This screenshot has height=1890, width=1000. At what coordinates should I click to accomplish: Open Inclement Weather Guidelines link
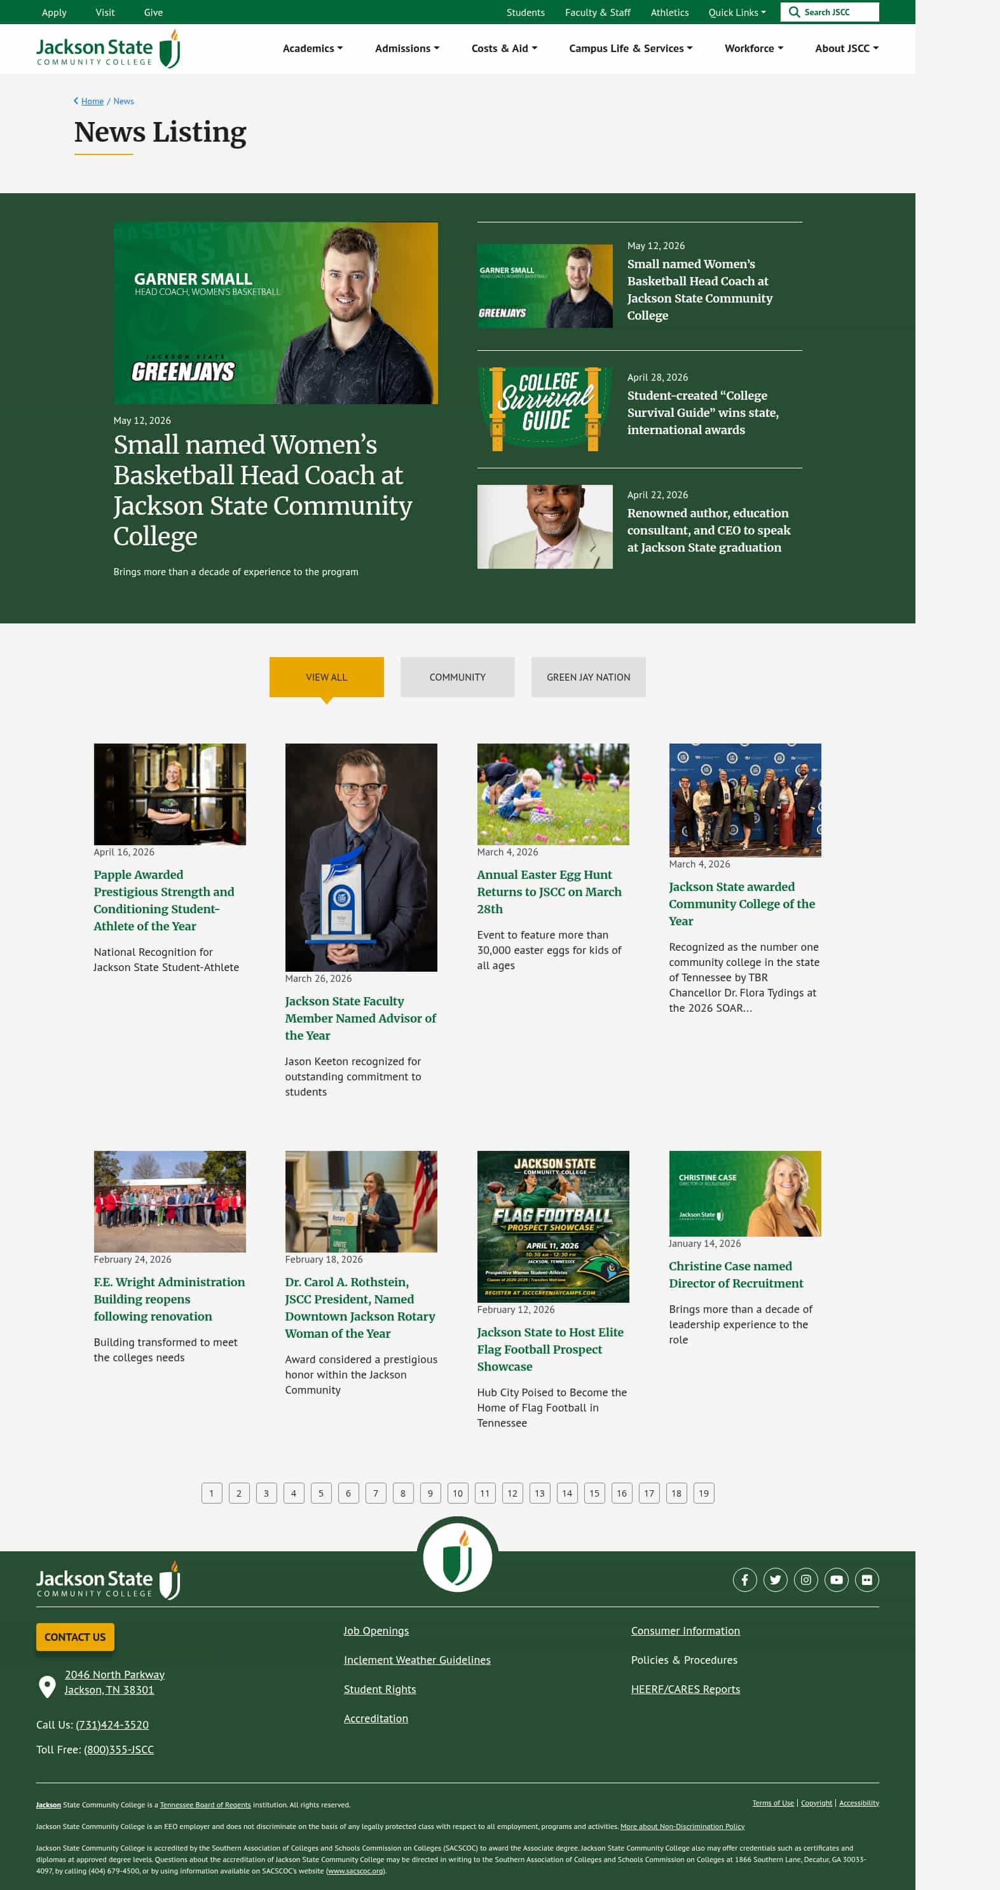click(x=417, y=1659)
